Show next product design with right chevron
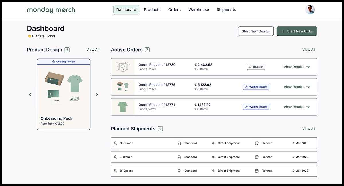Image resolution: width=344 pixels, height=186 pixels. [97, 94]
